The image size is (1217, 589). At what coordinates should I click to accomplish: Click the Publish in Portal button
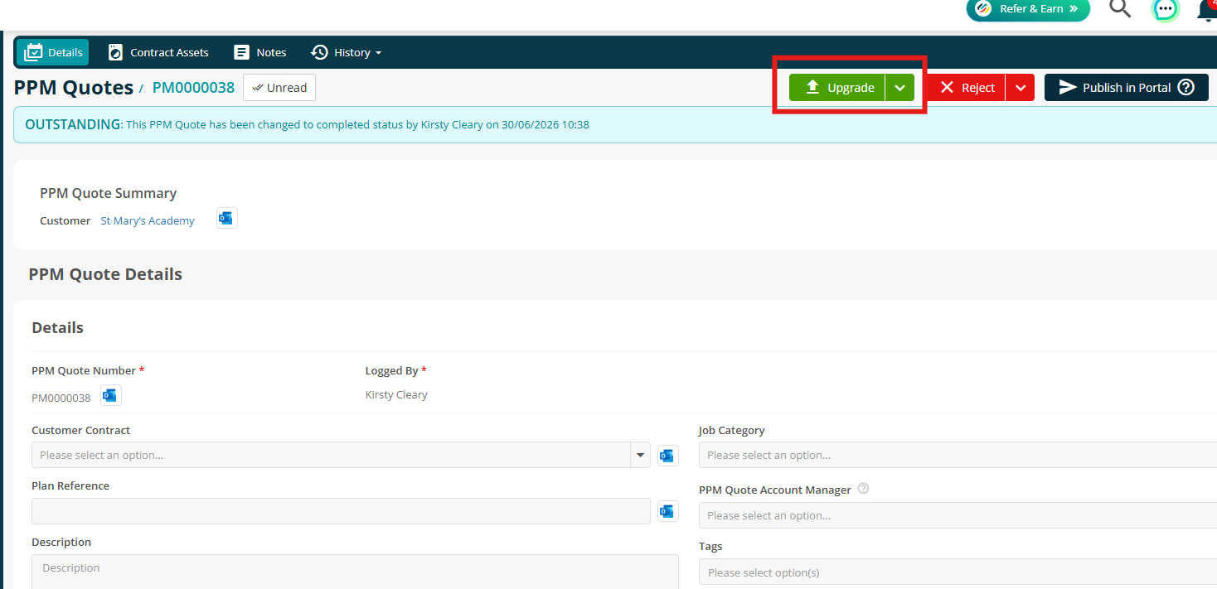point(1127,88)
